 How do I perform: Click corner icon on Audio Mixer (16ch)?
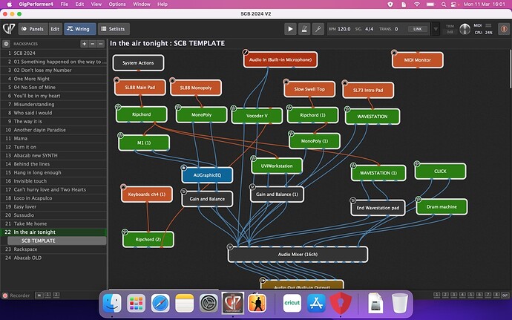230,247
